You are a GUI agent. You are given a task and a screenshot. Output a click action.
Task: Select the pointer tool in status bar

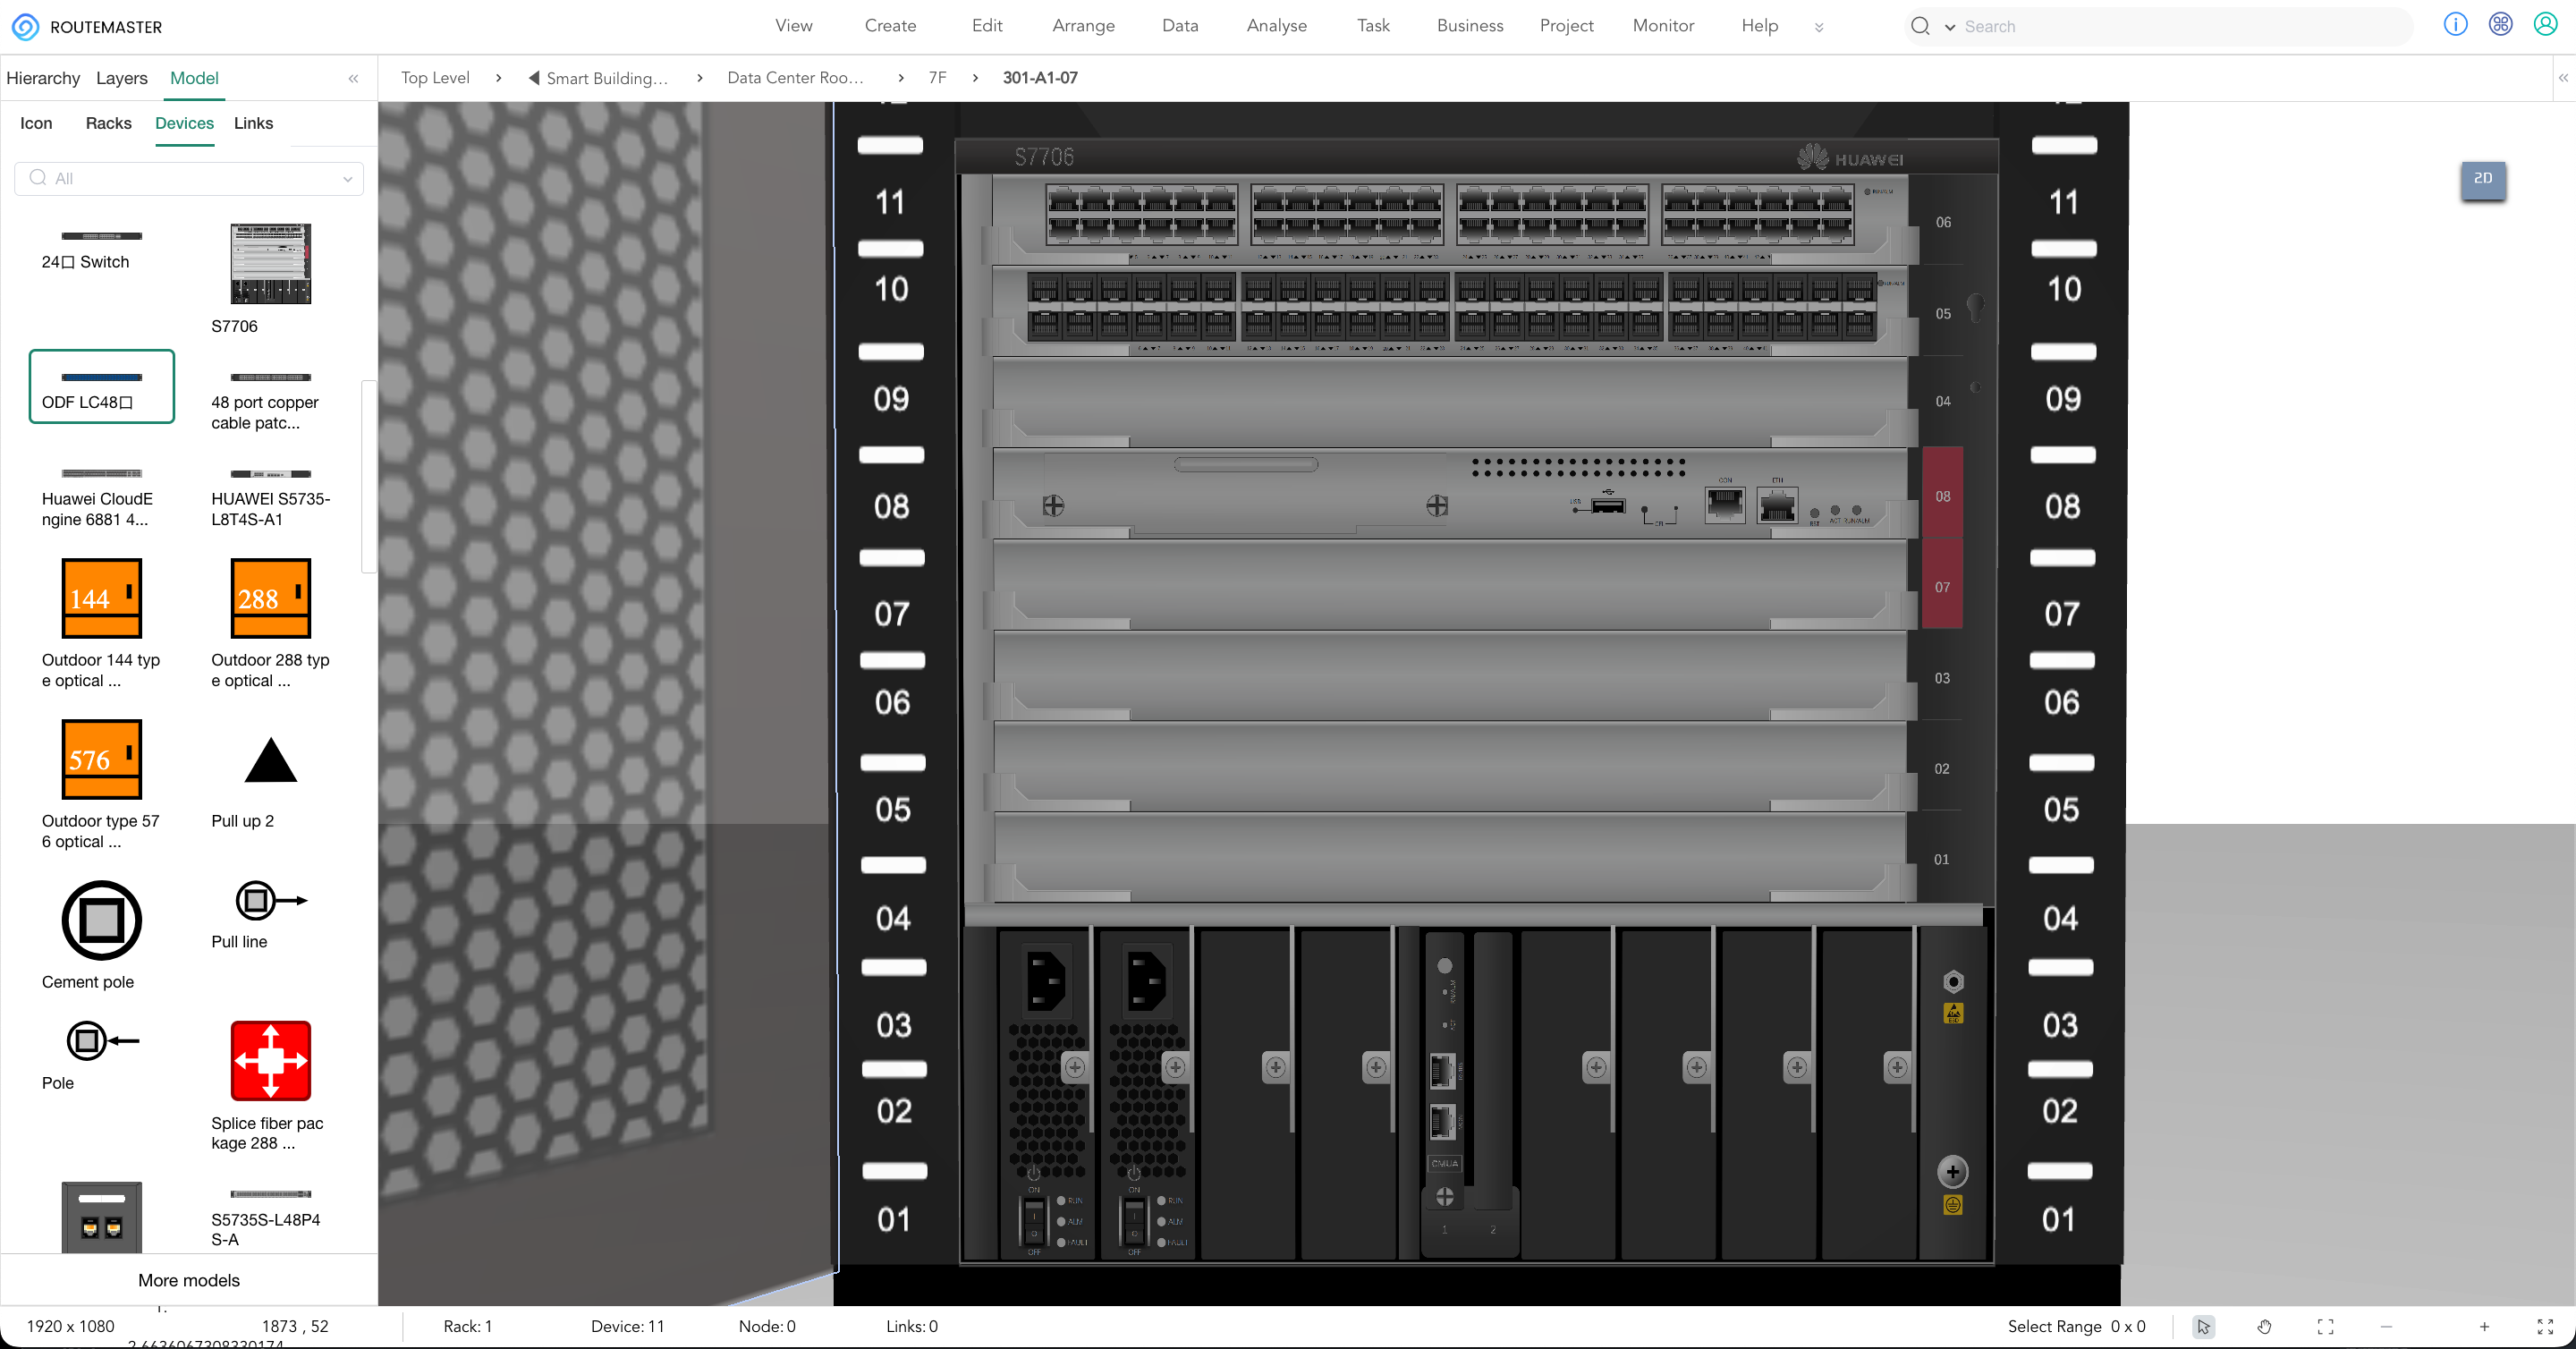tap(2203, 1326)
